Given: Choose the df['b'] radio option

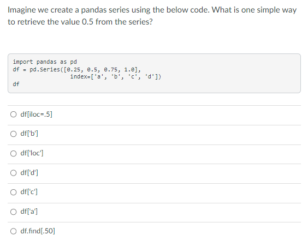Looking at the screenshot, I should click(13, 134).
